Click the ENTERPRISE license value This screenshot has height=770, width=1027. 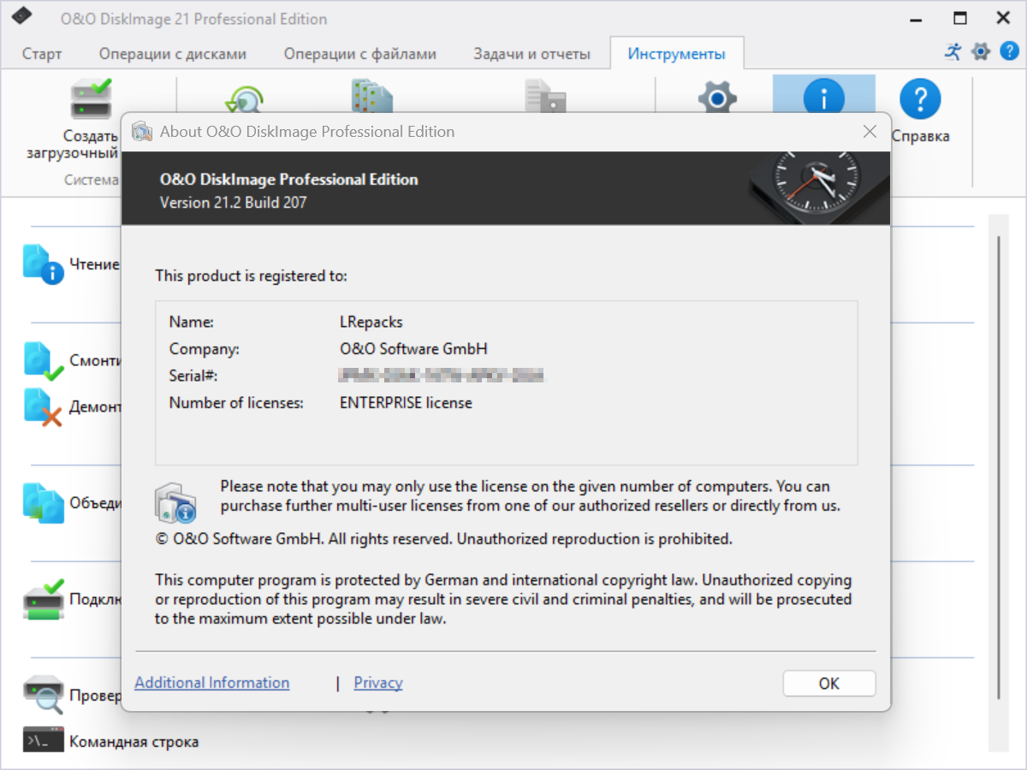(x=406, y=402)
